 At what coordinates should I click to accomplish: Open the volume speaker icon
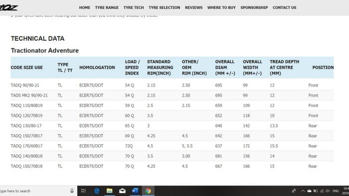pos(328,191)
